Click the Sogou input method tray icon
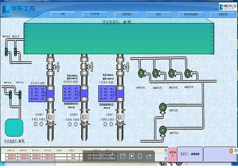This screenshot has width=238, height=168. click(231, 151)
